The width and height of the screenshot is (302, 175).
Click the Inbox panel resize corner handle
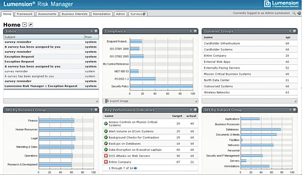97,101
